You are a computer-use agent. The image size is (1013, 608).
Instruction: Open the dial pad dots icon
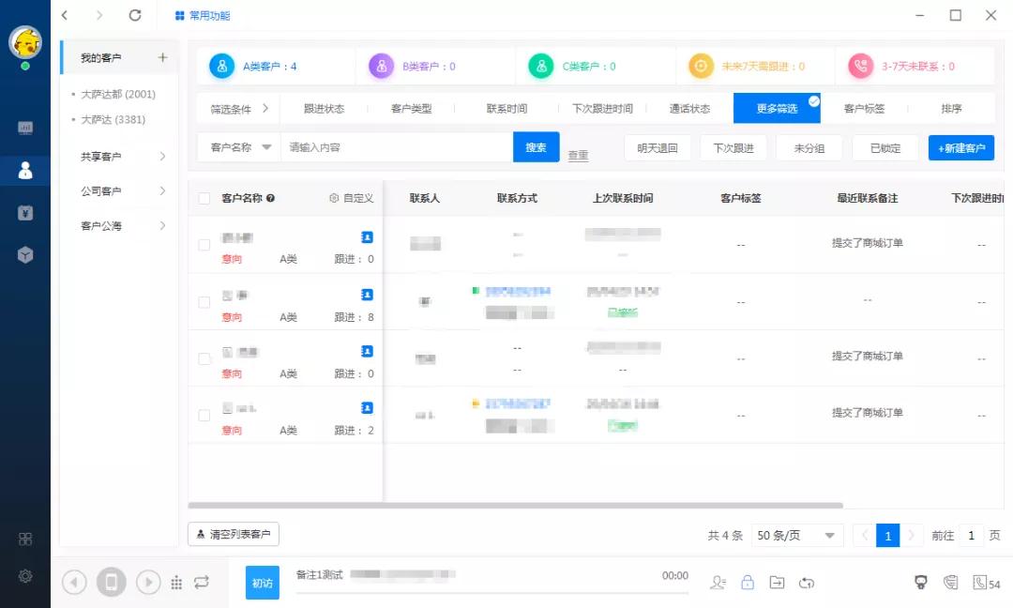click(176, 583)
